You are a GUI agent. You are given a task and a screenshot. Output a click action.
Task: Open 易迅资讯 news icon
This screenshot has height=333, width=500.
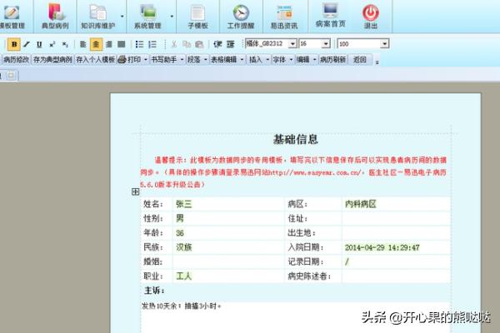pos(285,16)
